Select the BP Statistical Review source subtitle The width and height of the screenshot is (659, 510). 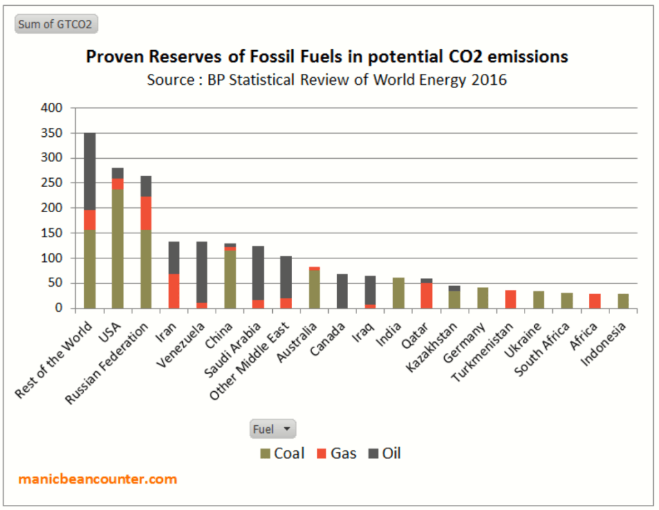pos(327,80)
